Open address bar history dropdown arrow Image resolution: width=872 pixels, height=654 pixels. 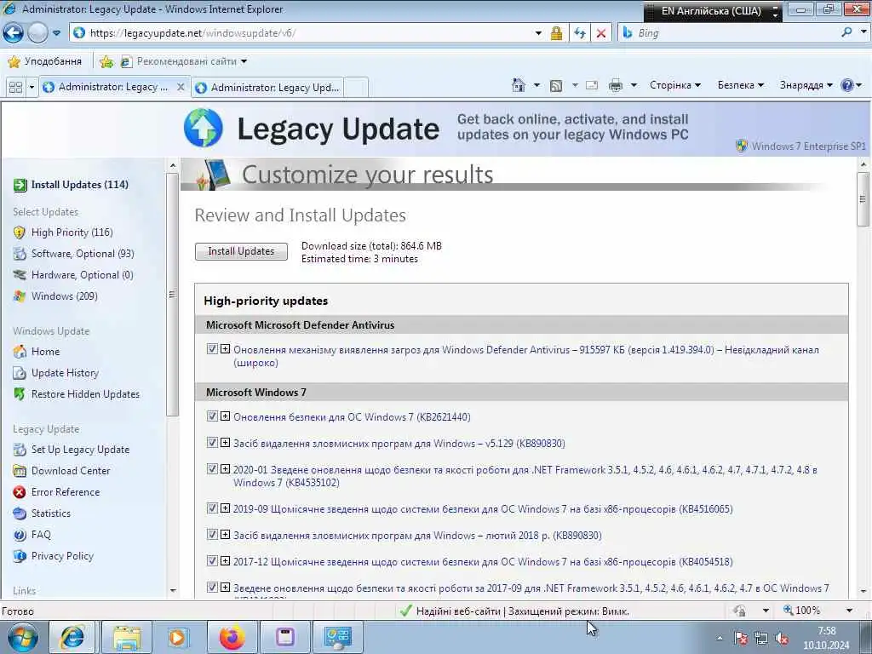pos(538,33)
